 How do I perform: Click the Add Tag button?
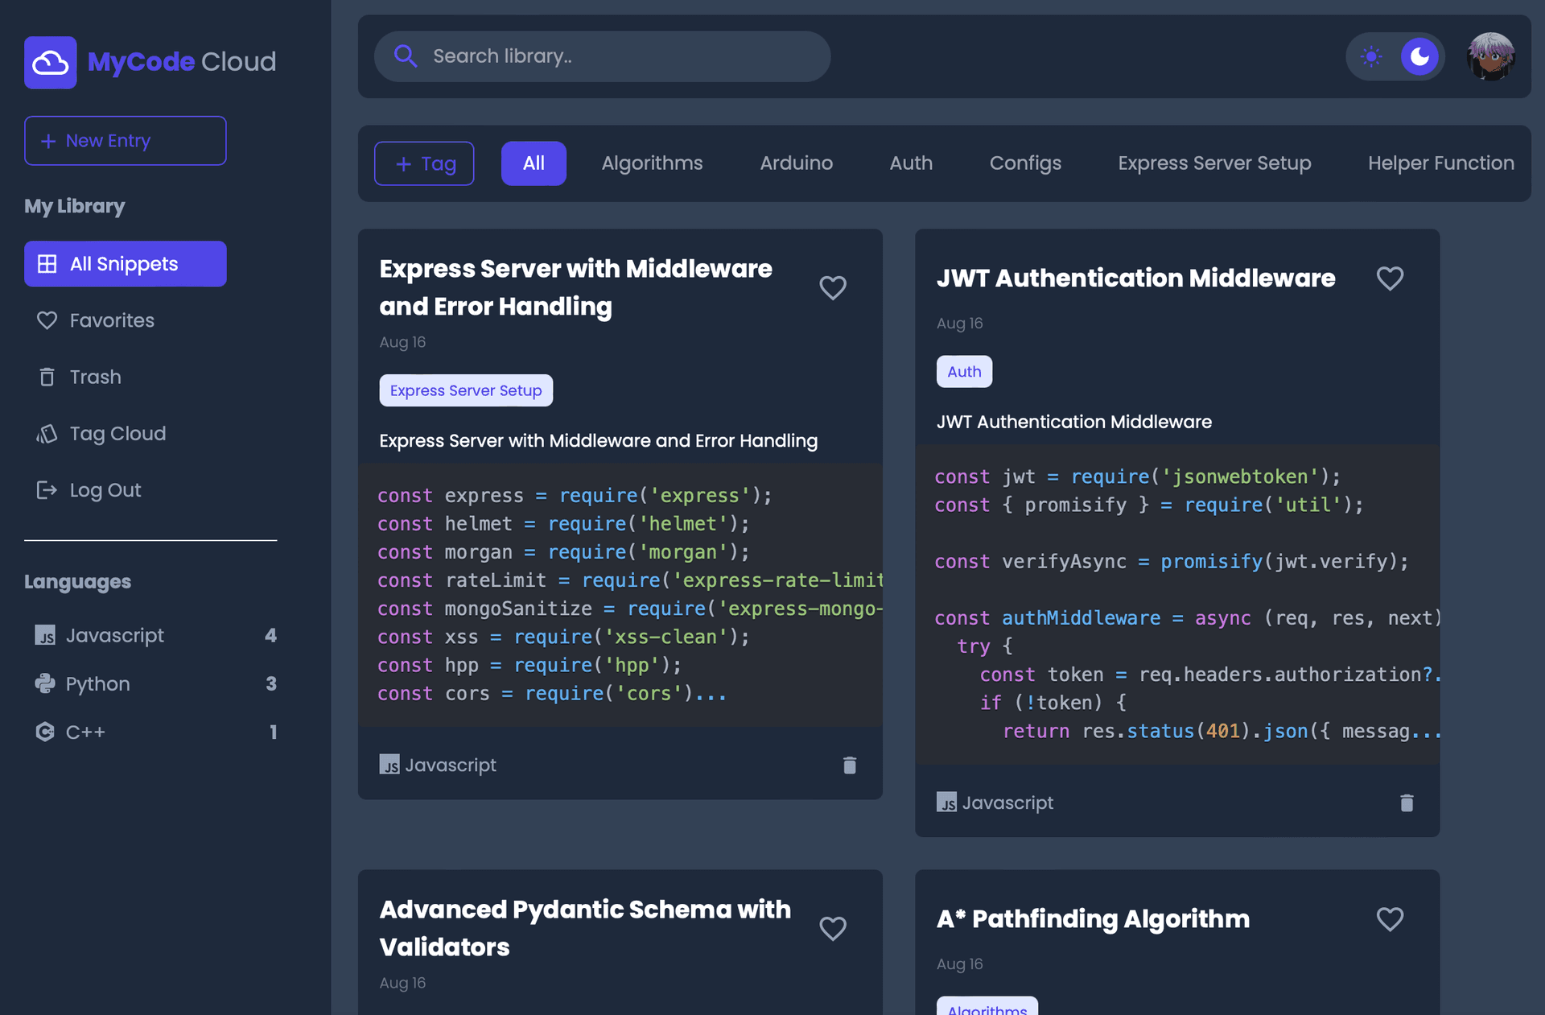(424, 162)
